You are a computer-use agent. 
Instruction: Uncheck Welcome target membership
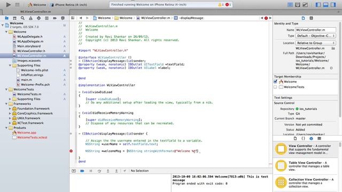pyautogui.click(x=275, y=82)
